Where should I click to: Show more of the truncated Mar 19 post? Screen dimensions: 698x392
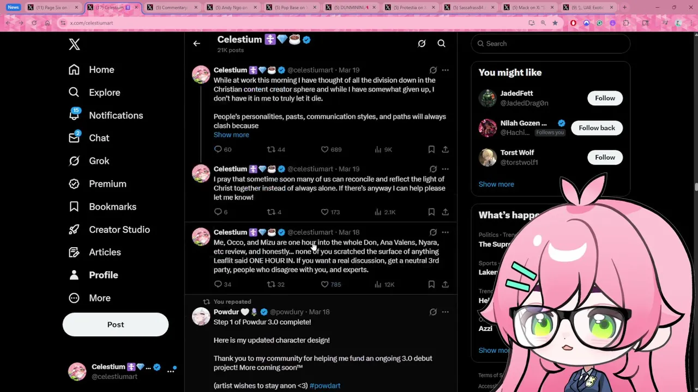coord(231,135)
